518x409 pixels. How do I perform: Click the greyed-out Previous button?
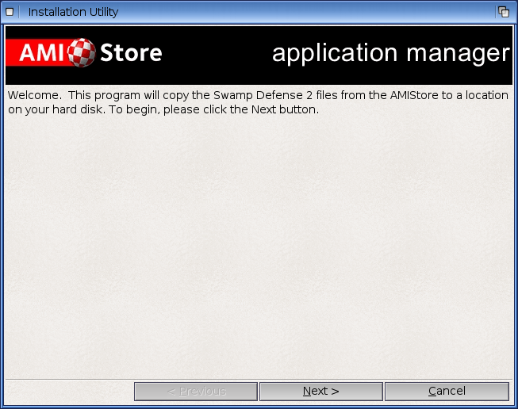[196, 392]
